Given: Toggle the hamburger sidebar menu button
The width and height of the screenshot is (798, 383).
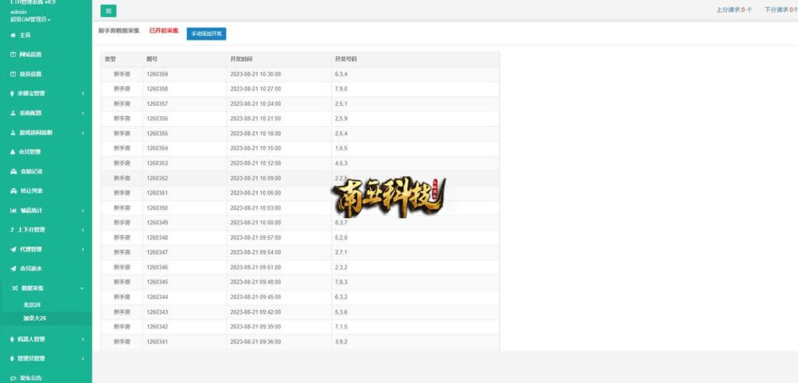Looking at the screenshot, I should click(x=108, y=11).
